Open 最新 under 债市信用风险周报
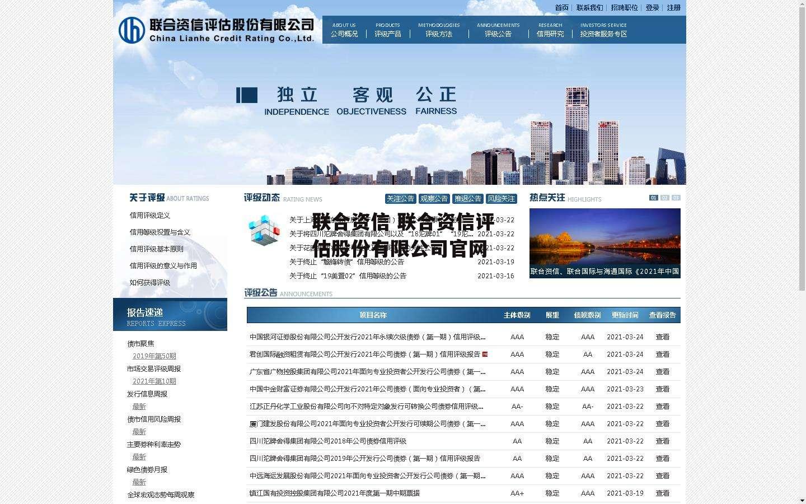 coord(139,432)
